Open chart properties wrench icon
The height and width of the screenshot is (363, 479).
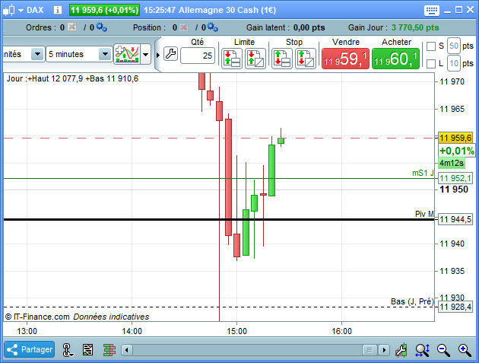(x=401, y=350)
